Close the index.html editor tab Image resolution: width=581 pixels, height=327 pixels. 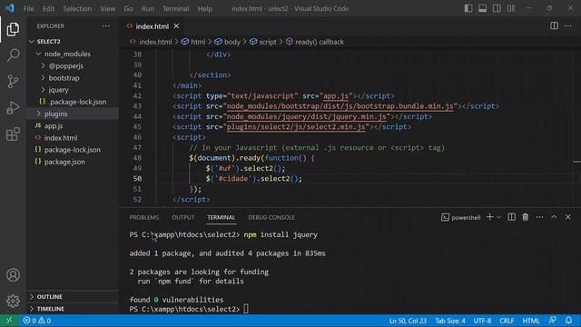pos(176,26)
